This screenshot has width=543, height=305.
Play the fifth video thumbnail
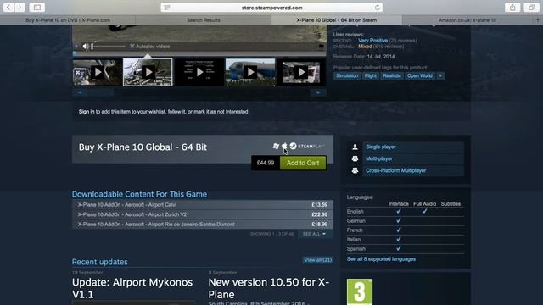301,72
